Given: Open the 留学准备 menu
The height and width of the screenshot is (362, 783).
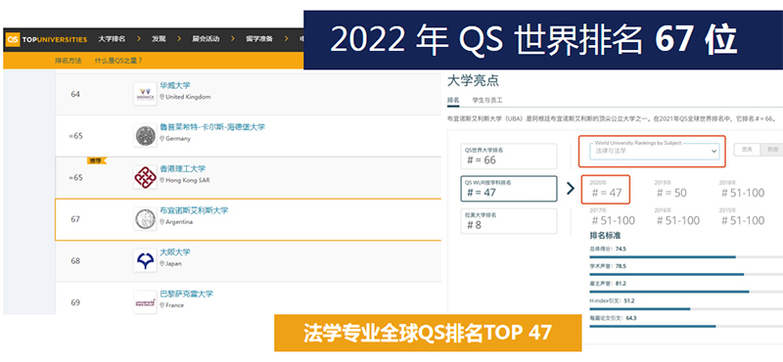Looking at the screenshot, I should click(x=259, y=39).
